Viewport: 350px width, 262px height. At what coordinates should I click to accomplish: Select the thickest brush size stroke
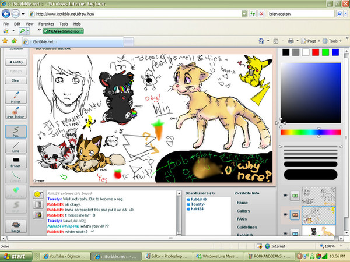point(310,175)
